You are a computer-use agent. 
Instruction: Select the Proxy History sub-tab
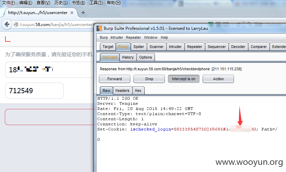click(x=128, y=57)
